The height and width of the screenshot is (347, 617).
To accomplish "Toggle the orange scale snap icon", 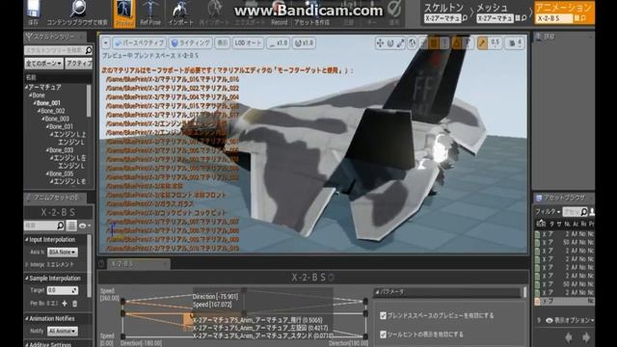I will (482, 43).
